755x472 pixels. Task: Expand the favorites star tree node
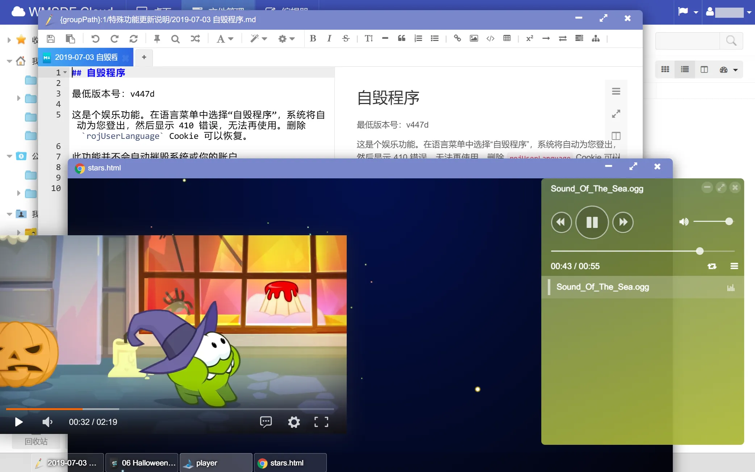pos(9,40)
